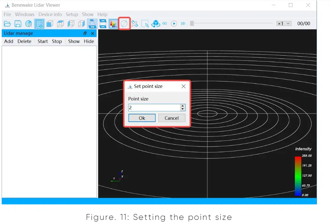Click Stop in Lidar manage panel

tap(57, 41)
